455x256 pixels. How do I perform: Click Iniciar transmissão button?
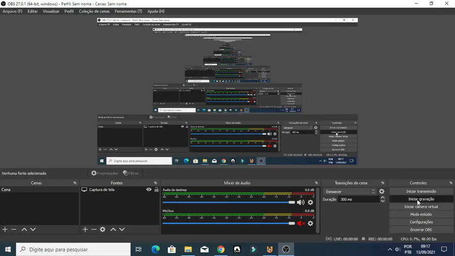pyautogui.click(x=421, y=191)
